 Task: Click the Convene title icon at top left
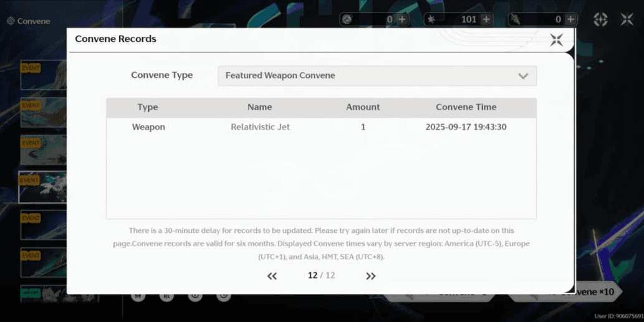click(11, 21)
